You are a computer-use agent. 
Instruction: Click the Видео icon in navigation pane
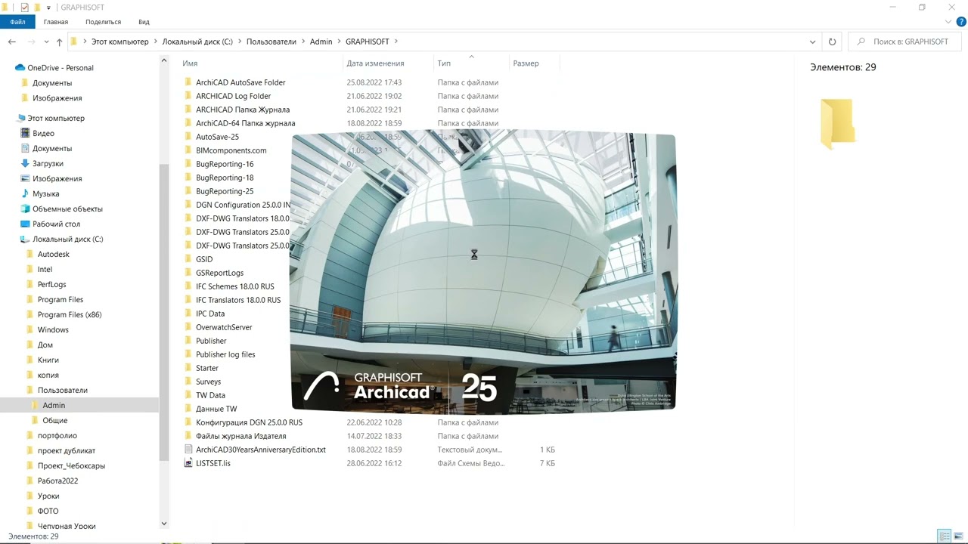[25, 134]
